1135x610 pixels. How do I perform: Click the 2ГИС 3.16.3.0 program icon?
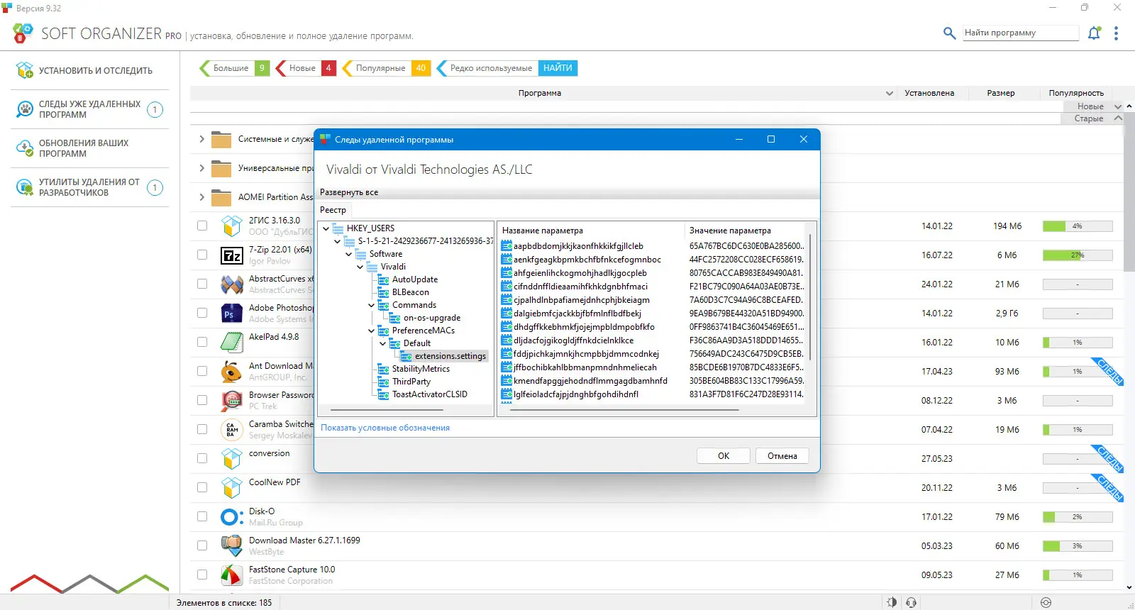(x=232, y=226)
